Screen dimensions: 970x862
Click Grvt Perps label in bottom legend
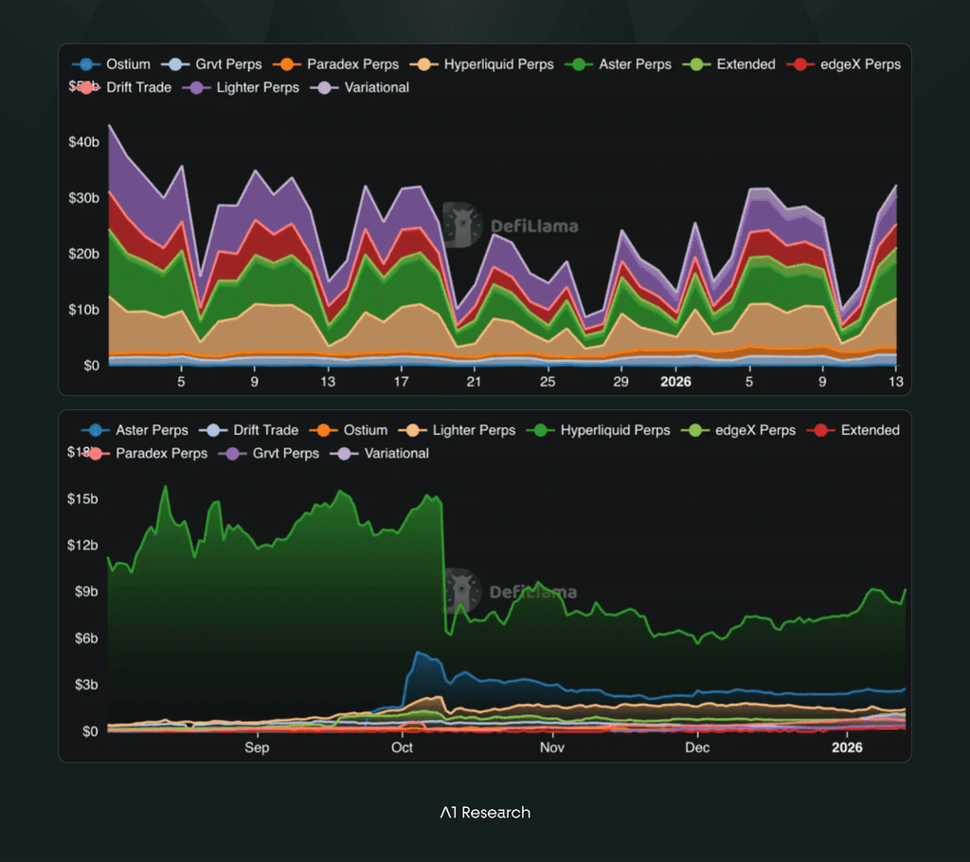pos(286,454)
